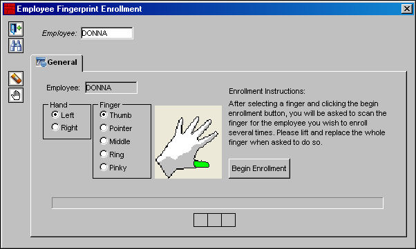This screenshot has width=416, height=249.
Task: Choose the Middle finger option
Action: point(104,141)
